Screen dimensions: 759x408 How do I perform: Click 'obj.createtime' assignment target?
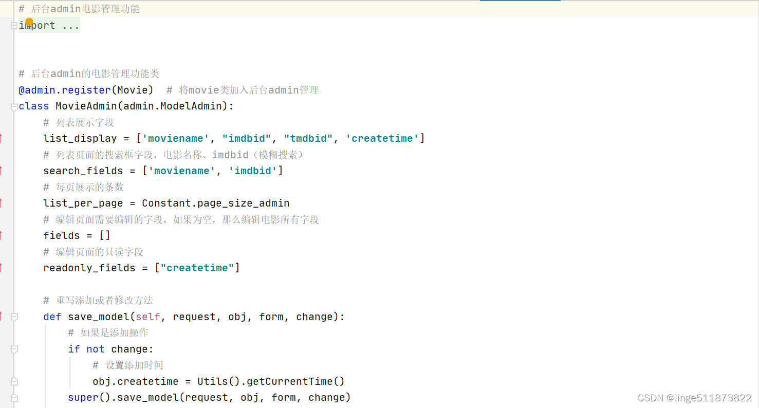(136, 381)
